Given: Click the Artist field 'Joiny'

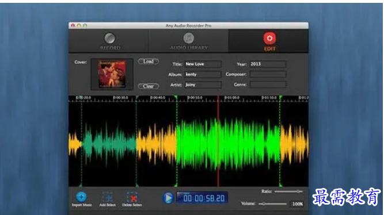Looking at the screenshot, I should pos(203,85).
